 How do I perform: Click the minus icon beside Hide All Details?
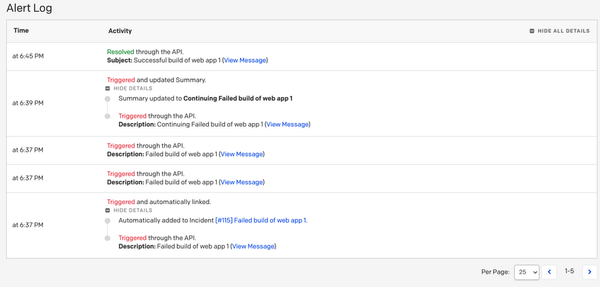(532, 31)
